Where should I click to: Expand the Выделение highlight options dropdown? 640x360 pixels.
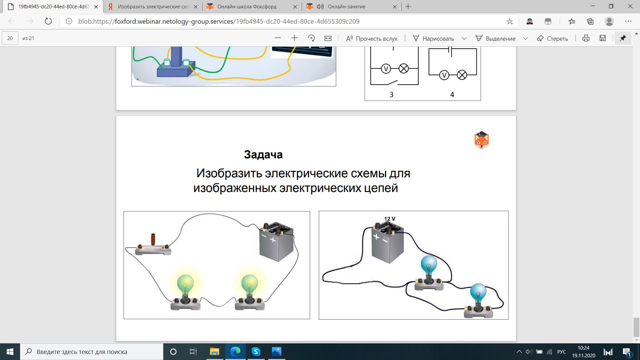[x=526, y=39]
